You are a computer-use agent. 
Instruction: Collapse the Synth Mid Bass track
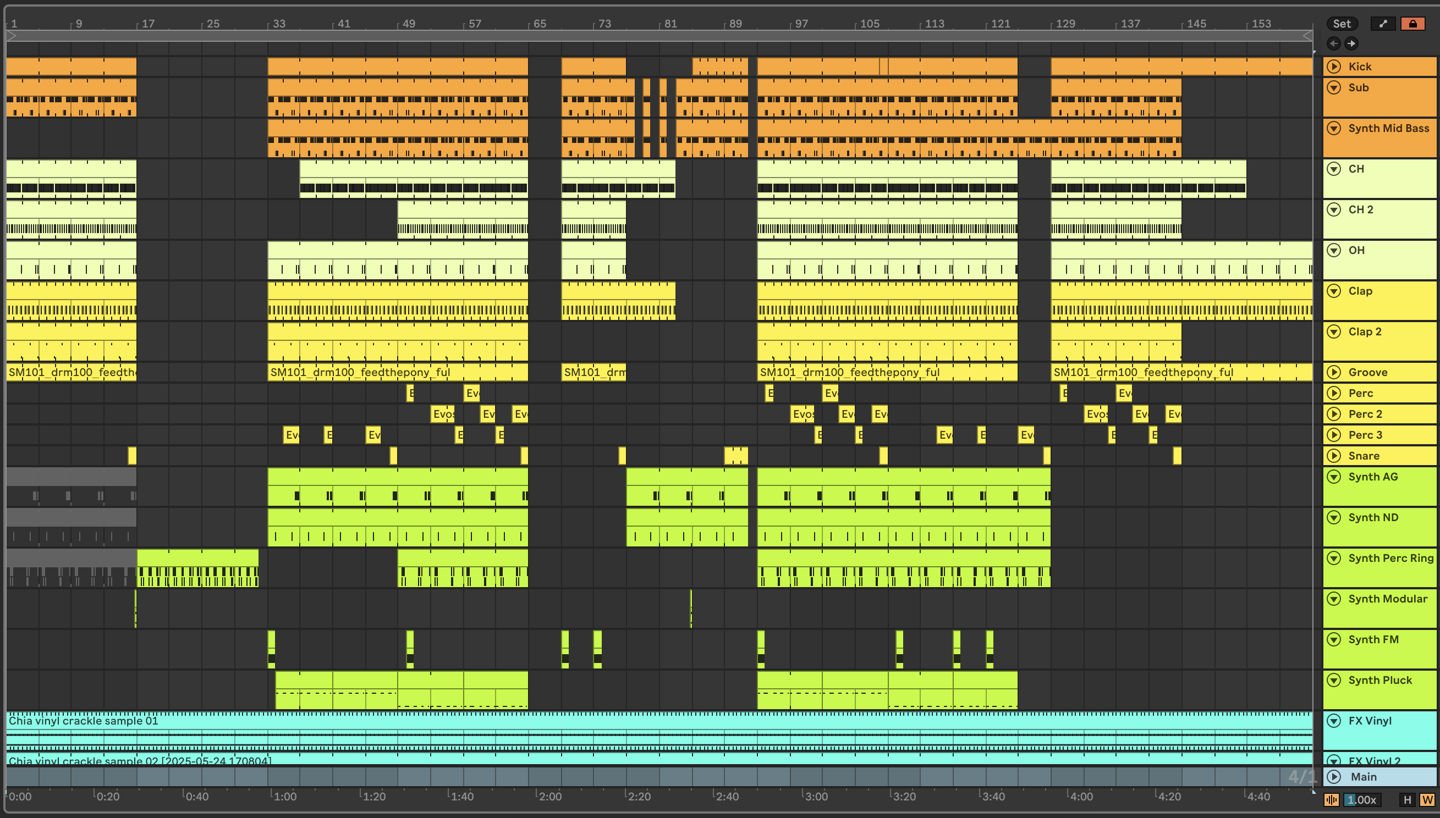pos(1334,128)
